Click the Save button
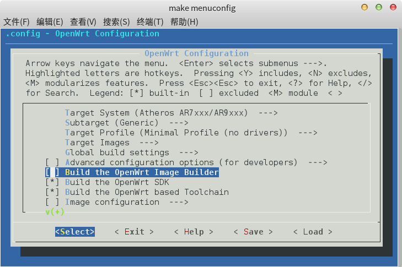This screenshot has width=402, height=267. coord(253,232)
